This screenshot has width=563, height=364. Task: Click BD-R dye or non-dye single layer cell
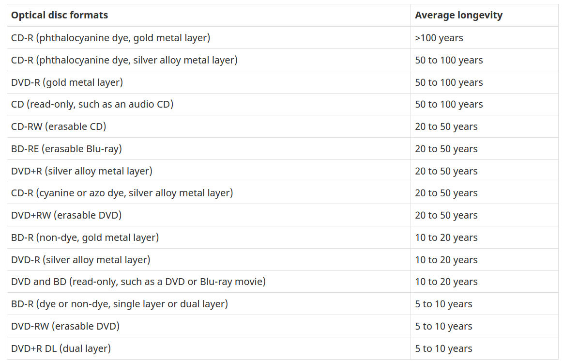point(119,304)
